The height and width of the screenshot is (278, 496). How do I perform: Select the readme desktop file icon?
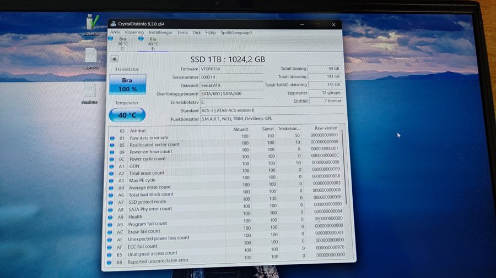[x=89, y=93]
